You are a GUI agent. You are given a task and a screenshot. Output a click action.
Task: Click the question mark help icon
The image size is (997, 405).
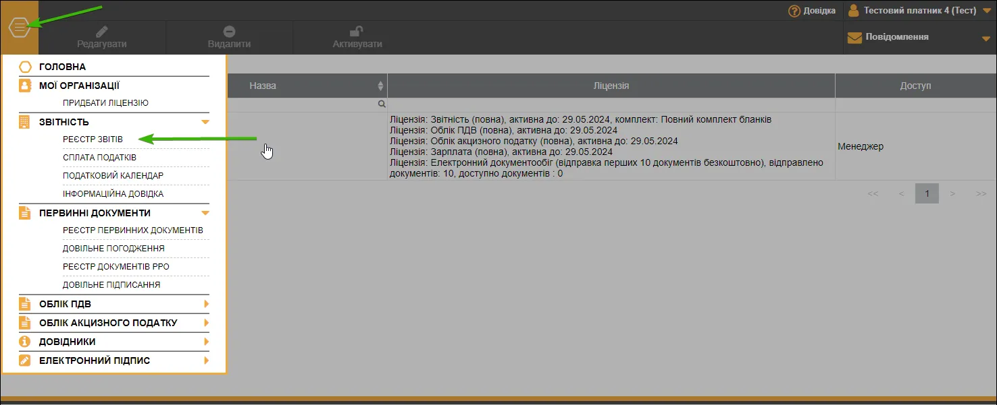pyautogui.click(x=794, y=11)
